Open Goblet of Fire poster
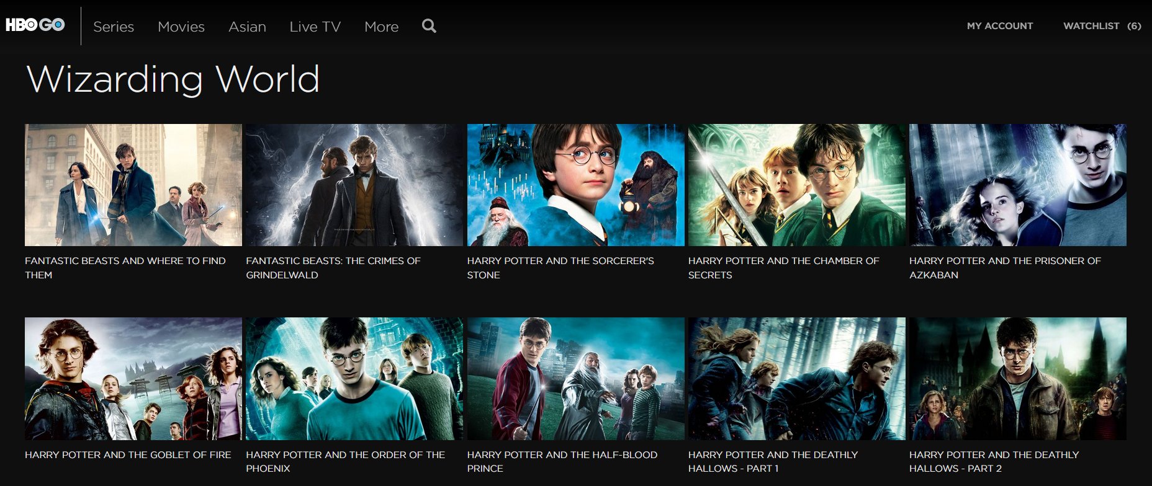This screenshot has height=486, width=1152. [133, 379]
